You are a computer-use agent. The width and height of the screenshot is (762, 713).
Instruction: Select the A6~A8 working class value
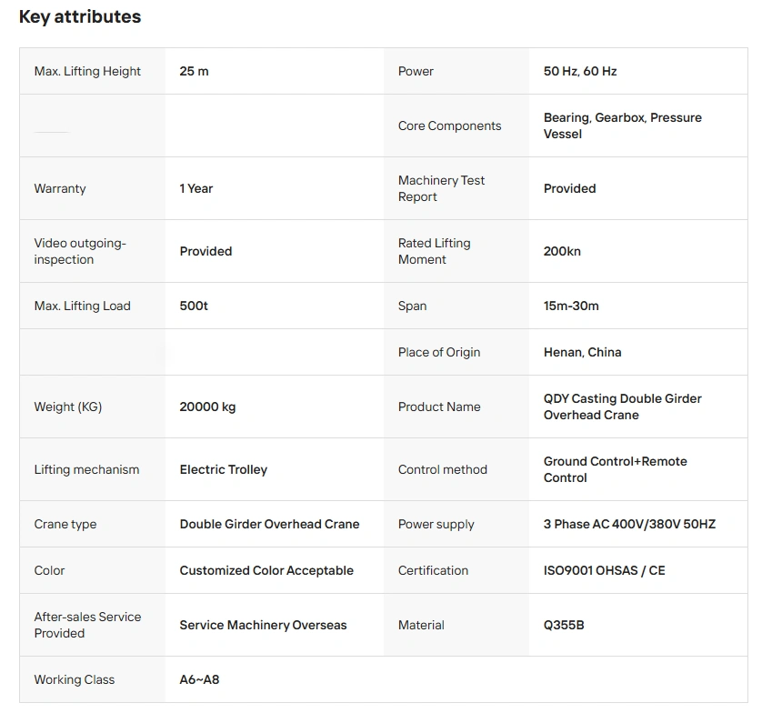coord(199,679)
